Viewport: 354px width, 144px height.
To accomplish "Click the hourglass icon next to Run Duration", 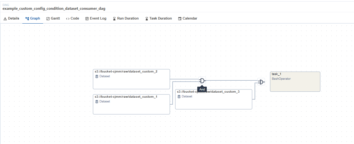I will (114, 19).
